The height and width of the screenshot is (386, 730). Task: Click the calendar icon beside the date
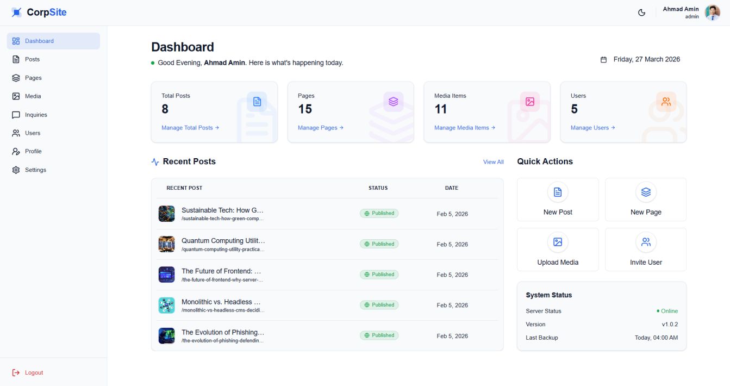[603, 59]
